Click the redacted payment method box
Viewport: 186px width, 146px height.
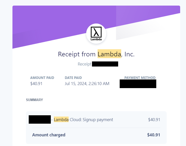point(138,84)
